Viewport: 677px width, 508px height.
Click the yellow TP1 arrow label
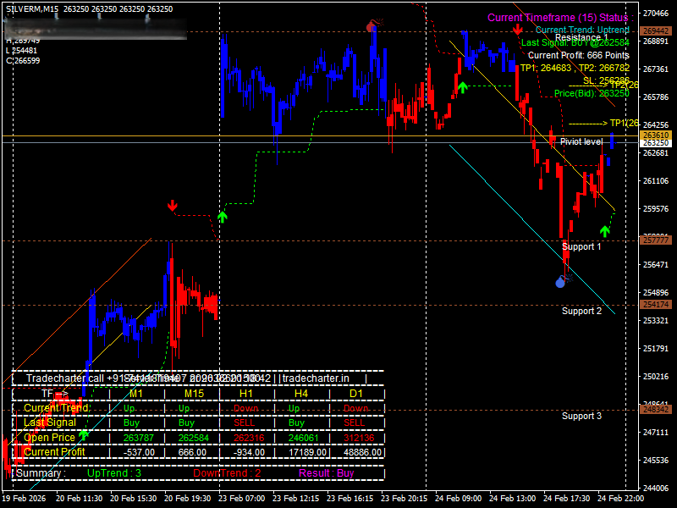coord(603,124)
